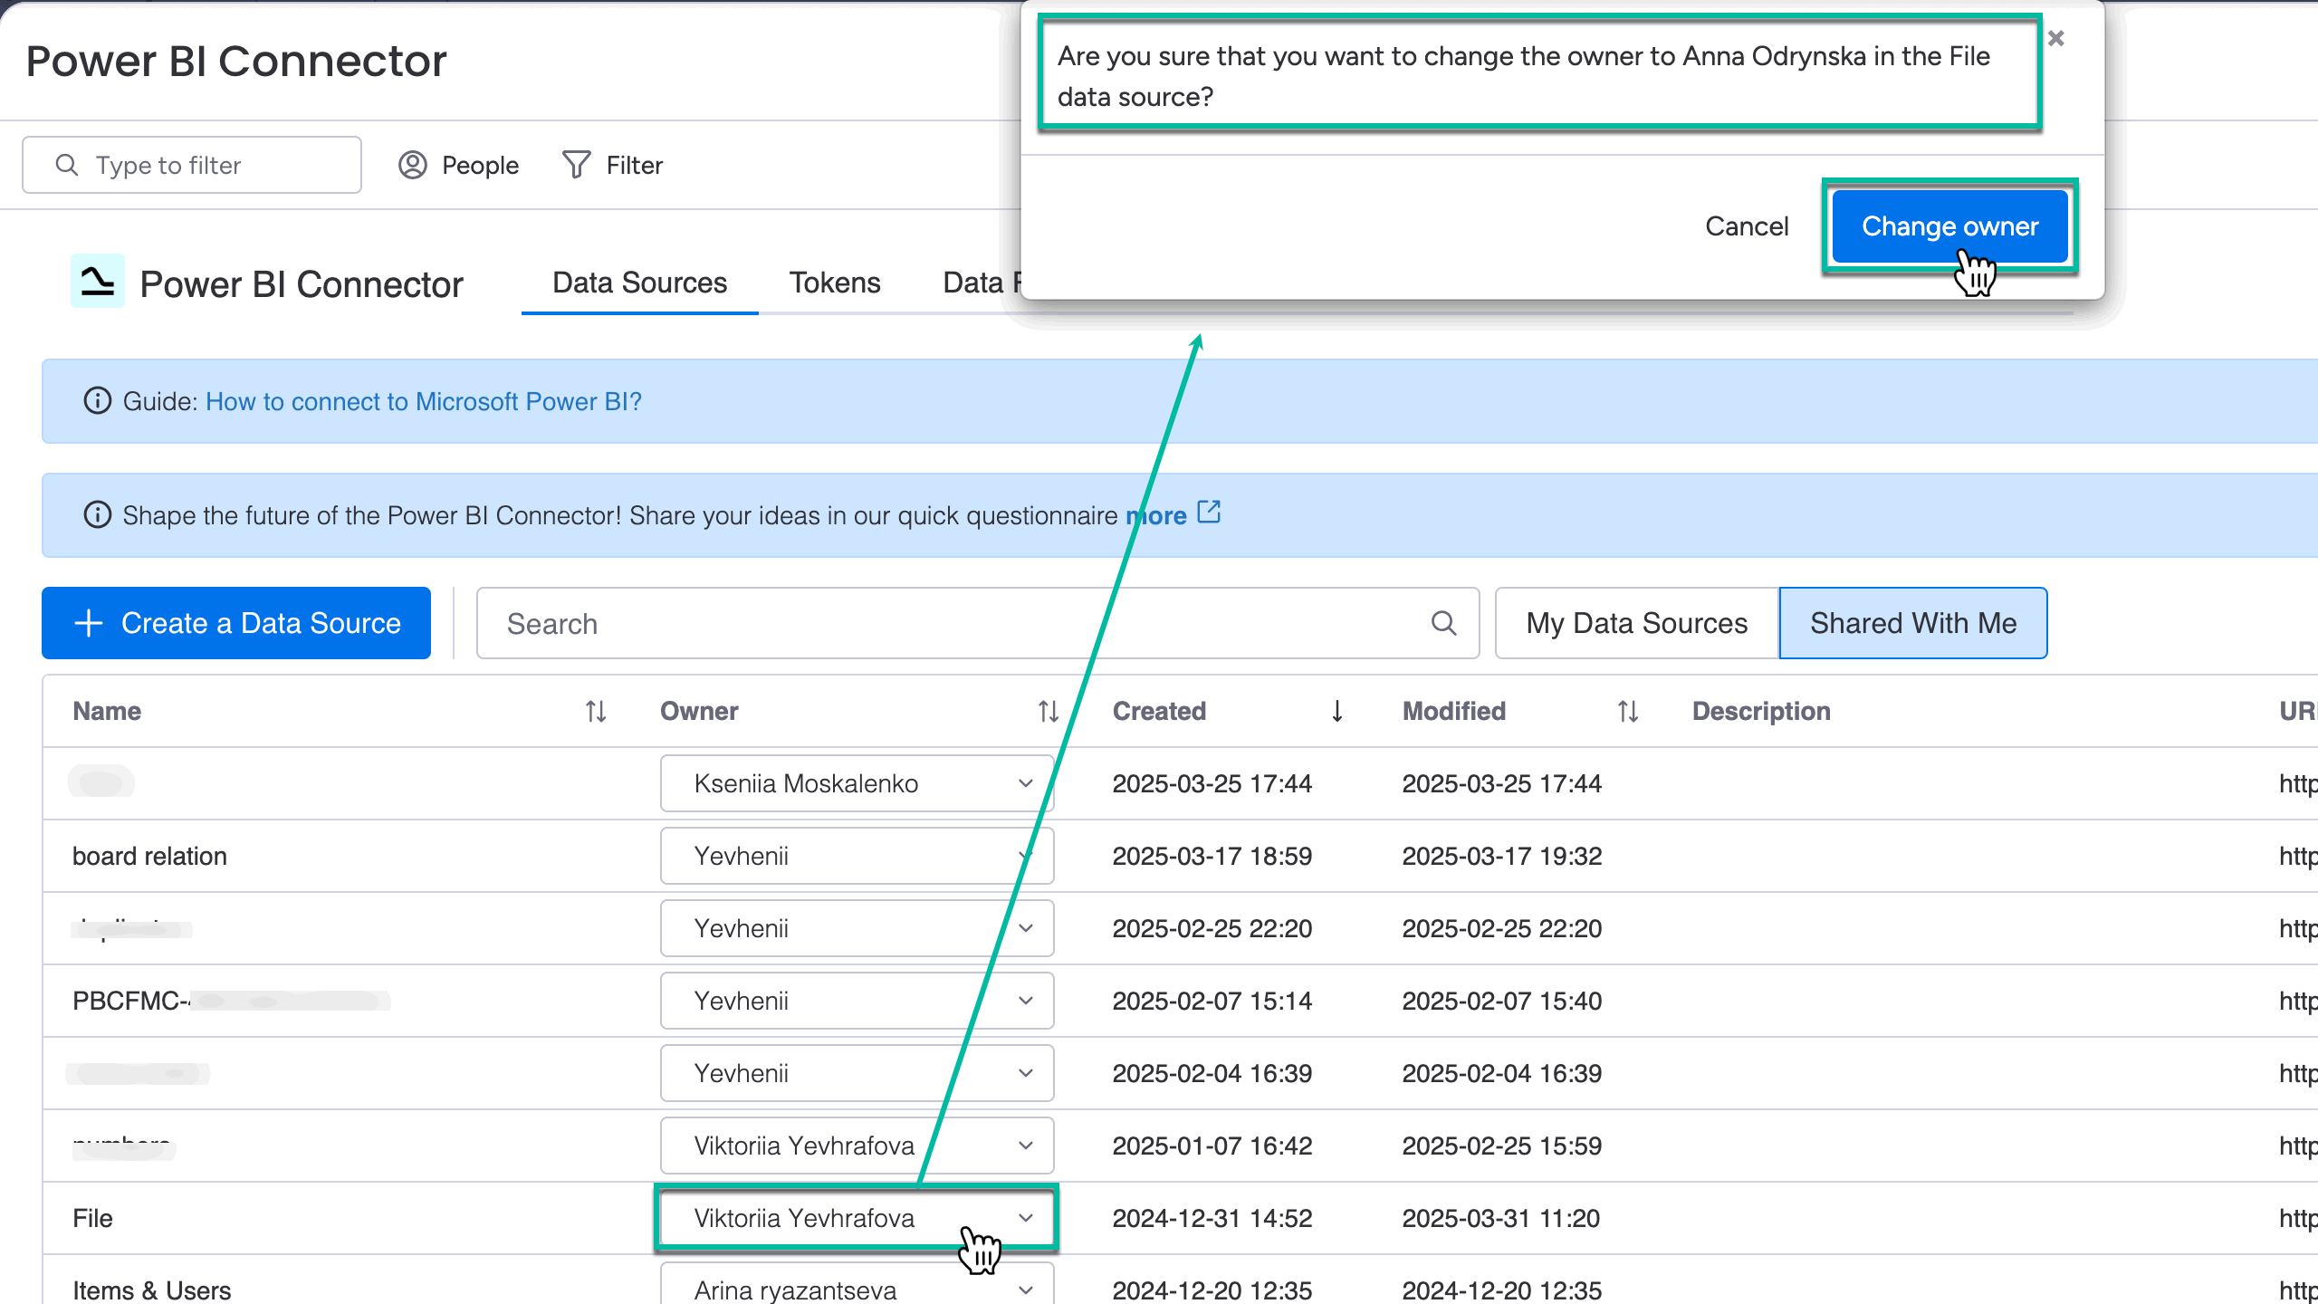This screenshot has width=2318, height=1304.
Task: Click the search magnifier in the Type to filter field
Action: [x=67, y=165]
